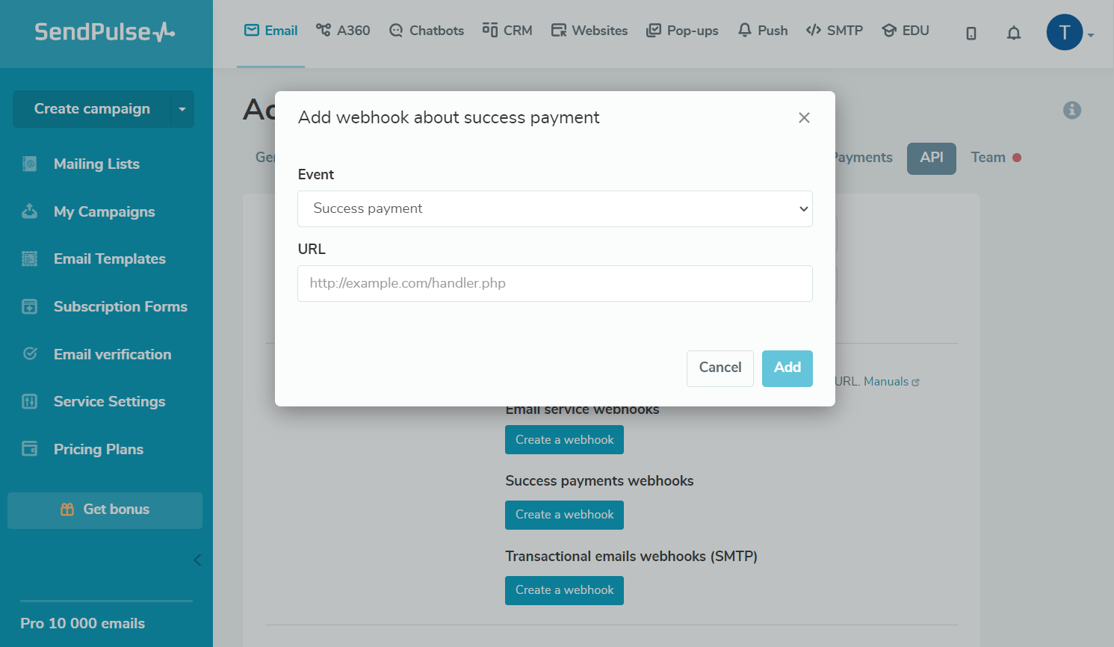The height and width of the screenshot is (647, 1114).
Task: Switch to the Chatbots section
Action: tap(427, 31)
